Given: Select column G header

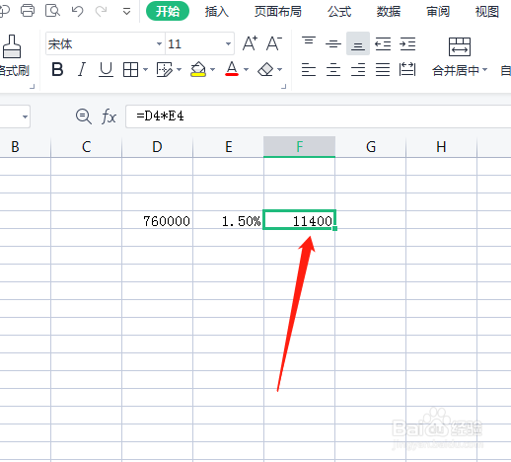Looking at the screenshot, I should 371,147.
